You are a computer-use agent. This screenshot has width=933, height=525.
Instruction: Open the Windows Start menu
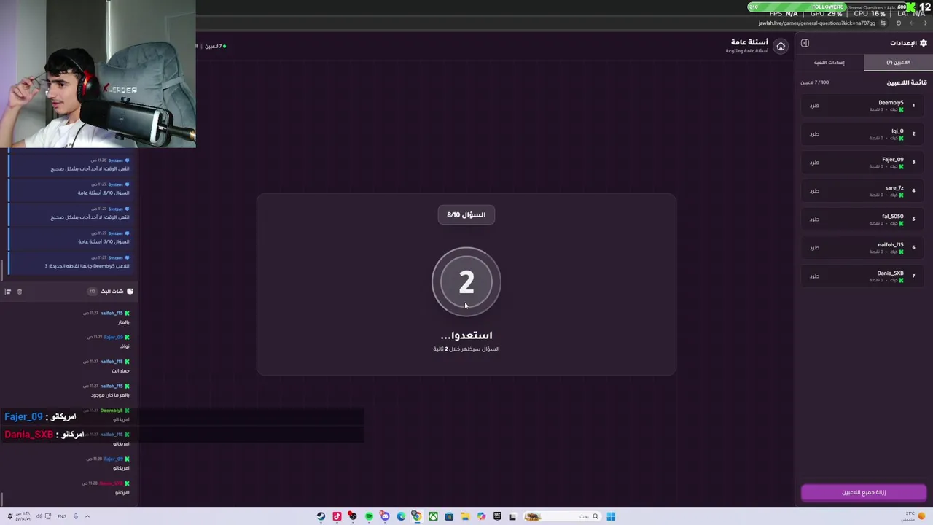tap(611, 516)
